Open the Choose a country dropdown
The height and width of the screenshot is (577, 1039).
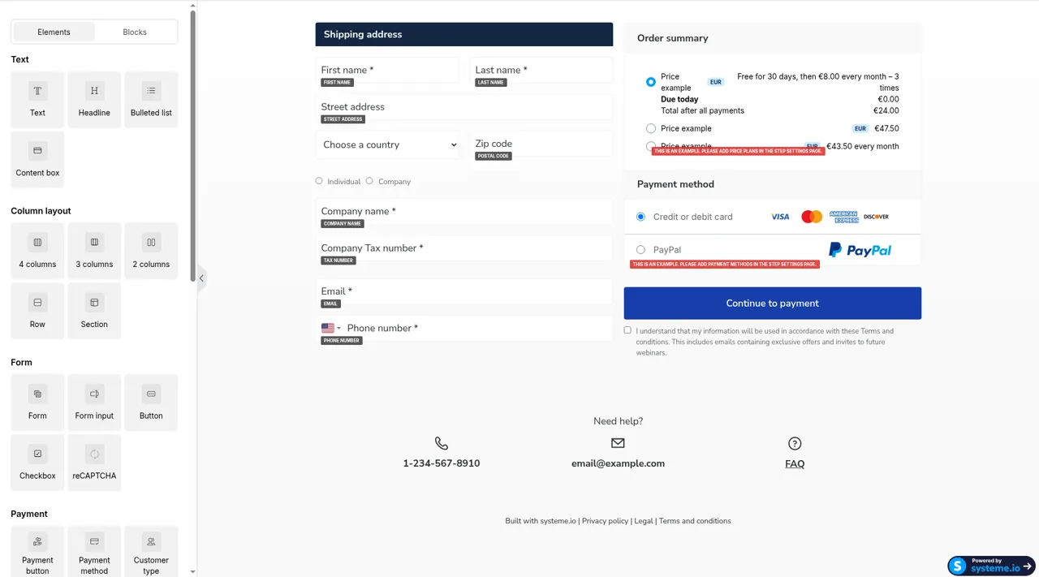pyautogui.click(x=389, y=144)
